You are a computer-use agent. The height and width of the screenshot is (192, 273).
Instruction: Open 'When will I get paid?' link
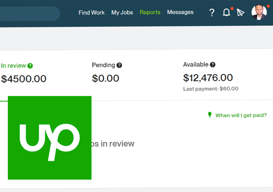241,115
